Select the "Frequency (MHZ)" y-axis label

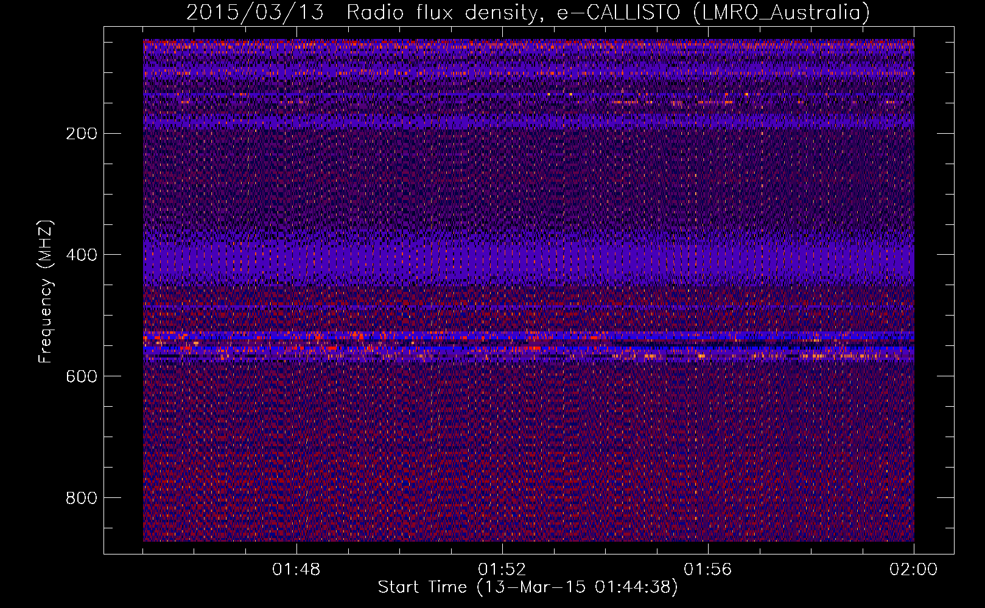pyautogui.click(x=46, y=292)
